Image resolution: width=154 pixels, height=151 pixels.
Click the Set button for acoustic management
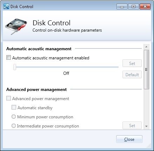pyautogui.click(x=132, y=63)
